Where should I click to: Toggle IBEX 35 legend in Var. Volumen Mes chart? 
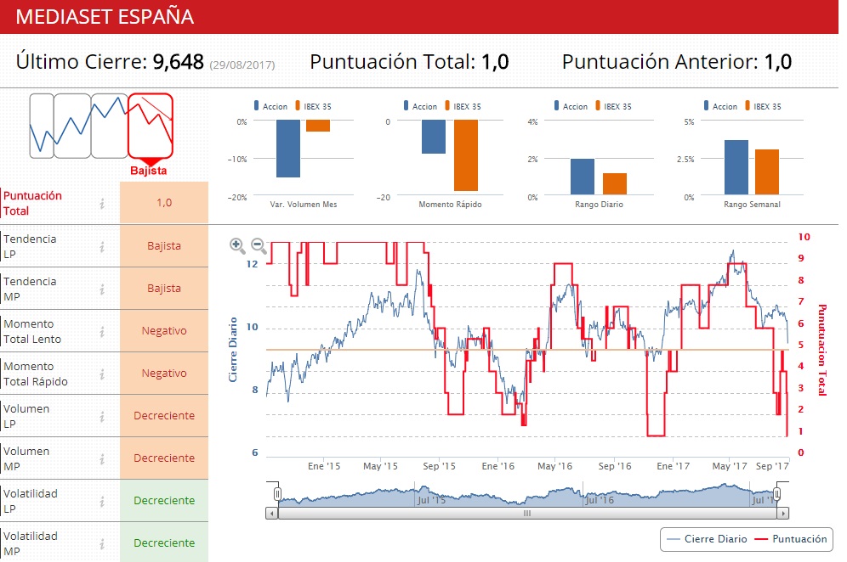tap(313, 106)
